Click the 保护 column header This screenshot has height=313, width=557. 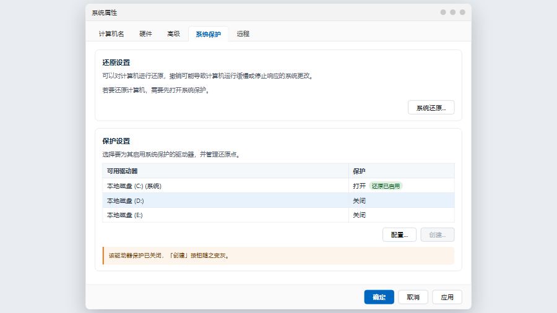tap(402, 171)
